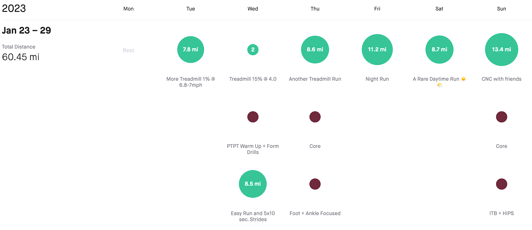Open Saturday's 8.7 mi run bubble
The image size is (532, 230).
[x=439, y=50]
